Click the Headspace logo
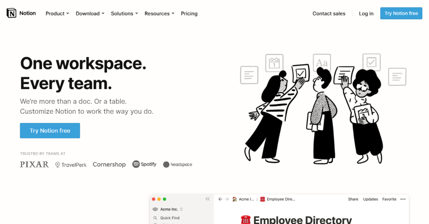This screenshot has width=429, height=224. (x=178, y=165)
